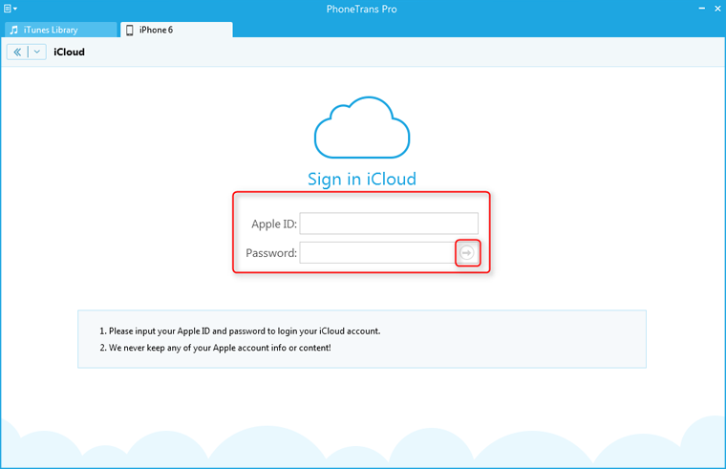Viewport: 726px width, 469px height.
Task: Go back with the double-chevron button
Action: coord(17,52)
